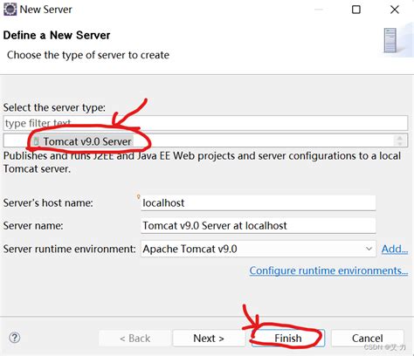Close the New Server window
Screen dimensions: 414x356
pos(395,10)
